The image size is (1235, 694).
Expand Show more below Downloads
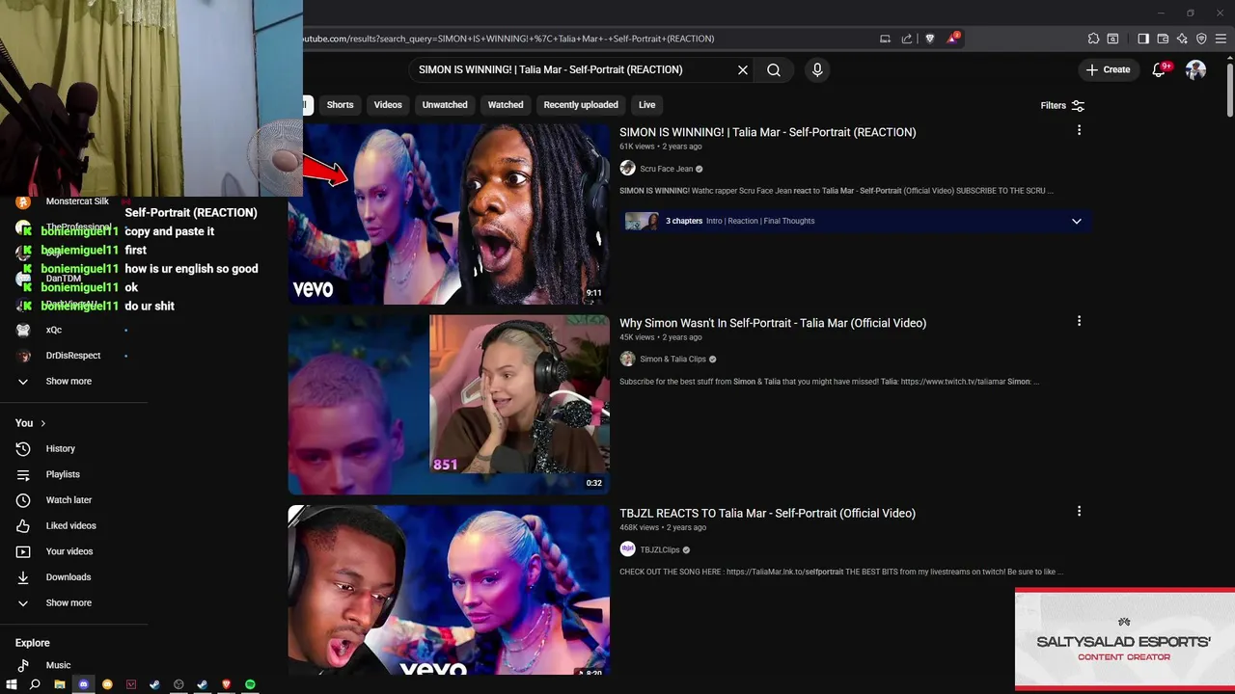coord(69,603)
